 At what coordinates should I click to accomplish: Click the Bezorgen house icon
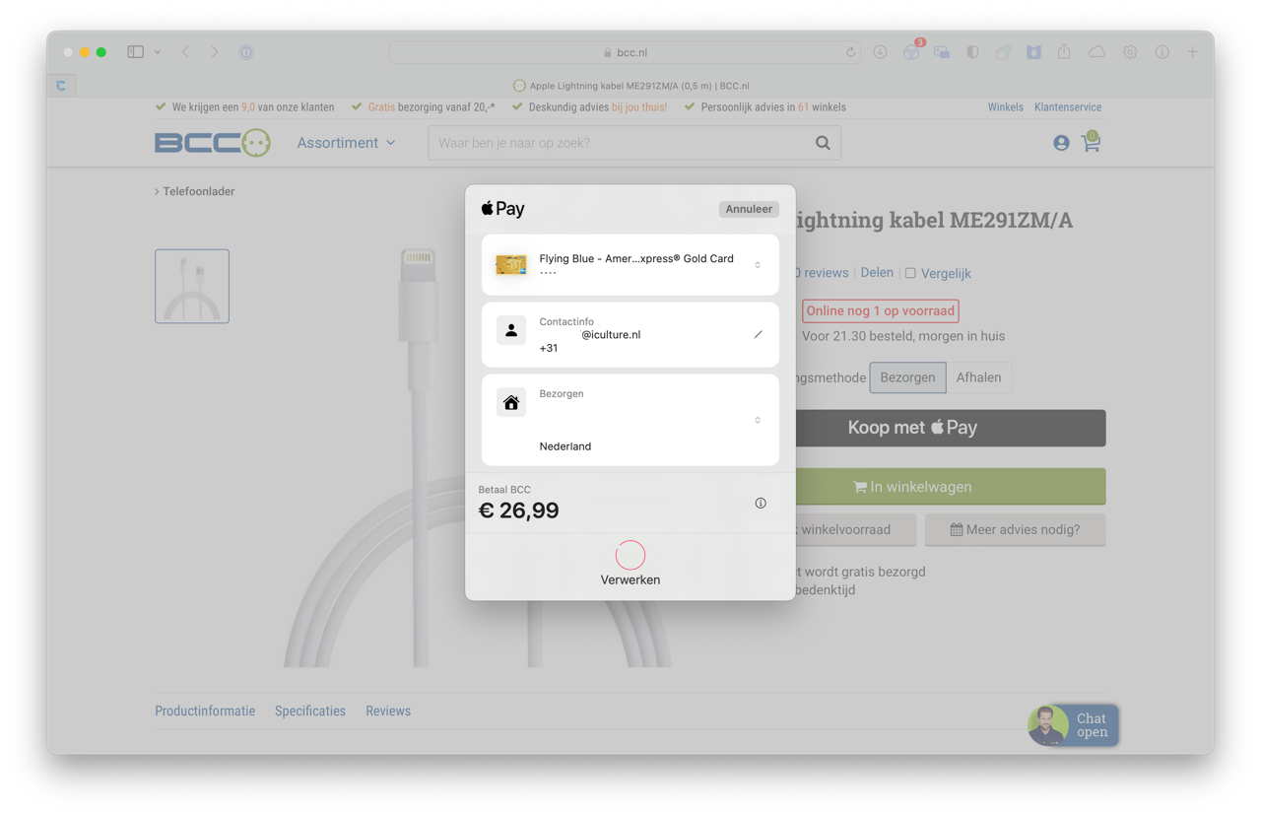click(x=511, y=402)
